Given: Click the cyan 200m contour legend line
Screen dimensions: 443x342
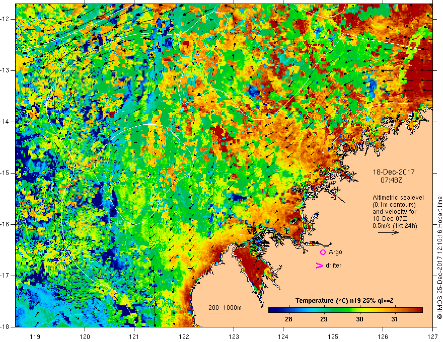Looking at the screenshot, I should coord(216,313).
